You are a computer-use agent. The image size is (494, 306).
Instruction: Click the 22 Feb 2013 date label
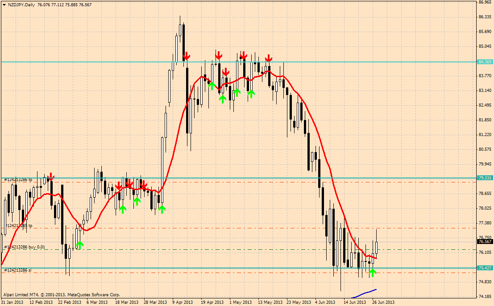(70, 302)
